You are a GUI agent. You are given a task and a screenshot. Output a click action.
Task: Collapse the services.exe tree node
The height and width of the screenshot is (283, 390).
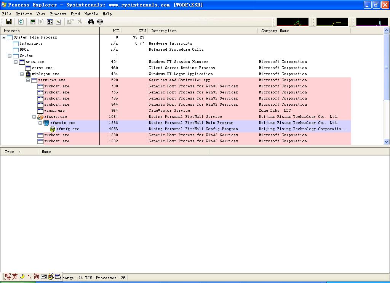28,80
